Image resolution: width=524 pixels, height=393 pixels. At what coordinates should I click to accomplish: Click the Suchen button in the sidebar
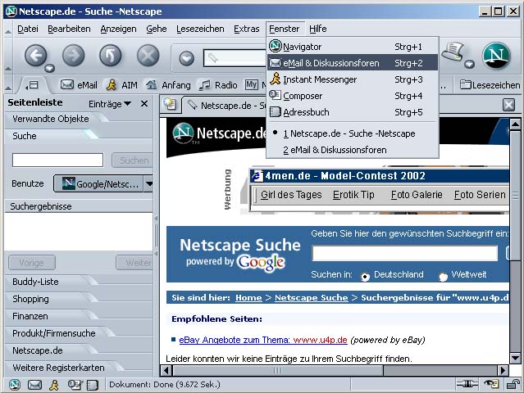tap(133, 160)
